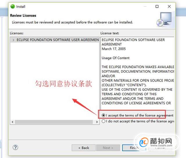186x158 pixels.
Task: Expand the Eclipse Foundation agreement tree item
Action: pos(13,40)
